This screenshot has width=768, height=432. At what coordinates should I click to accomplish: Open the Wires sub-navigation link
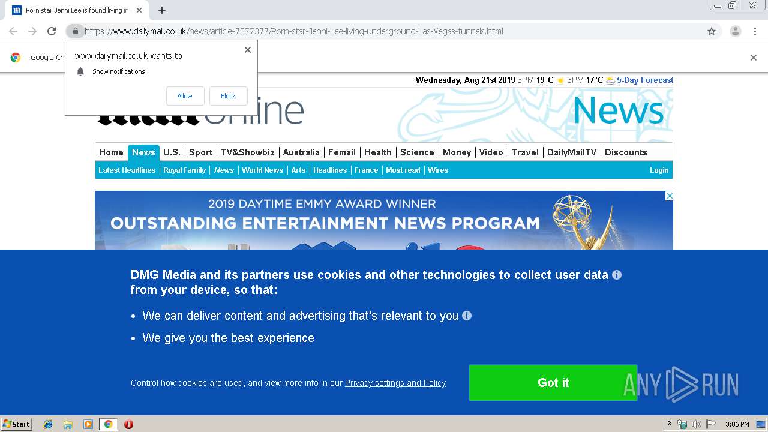tap(438, 170)
